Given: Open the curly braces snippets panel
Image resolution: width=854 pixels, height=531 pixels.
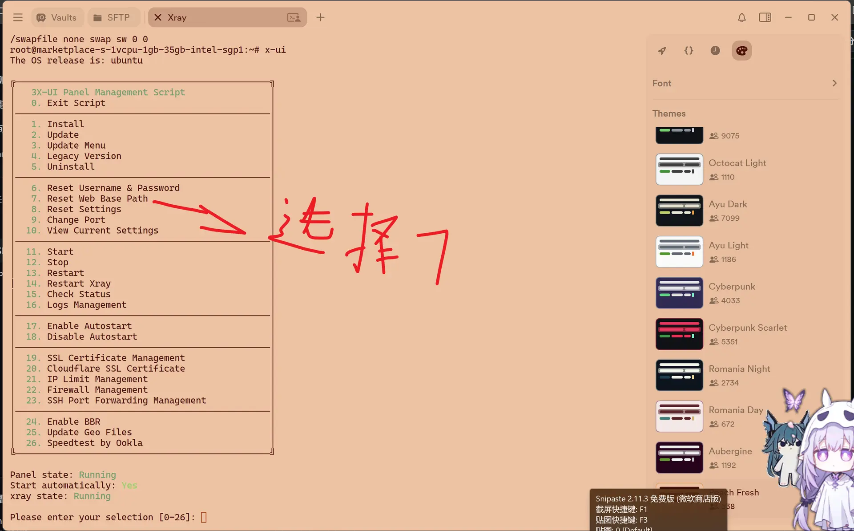Looking at the screenshot, I should click(x=689, y=51).
